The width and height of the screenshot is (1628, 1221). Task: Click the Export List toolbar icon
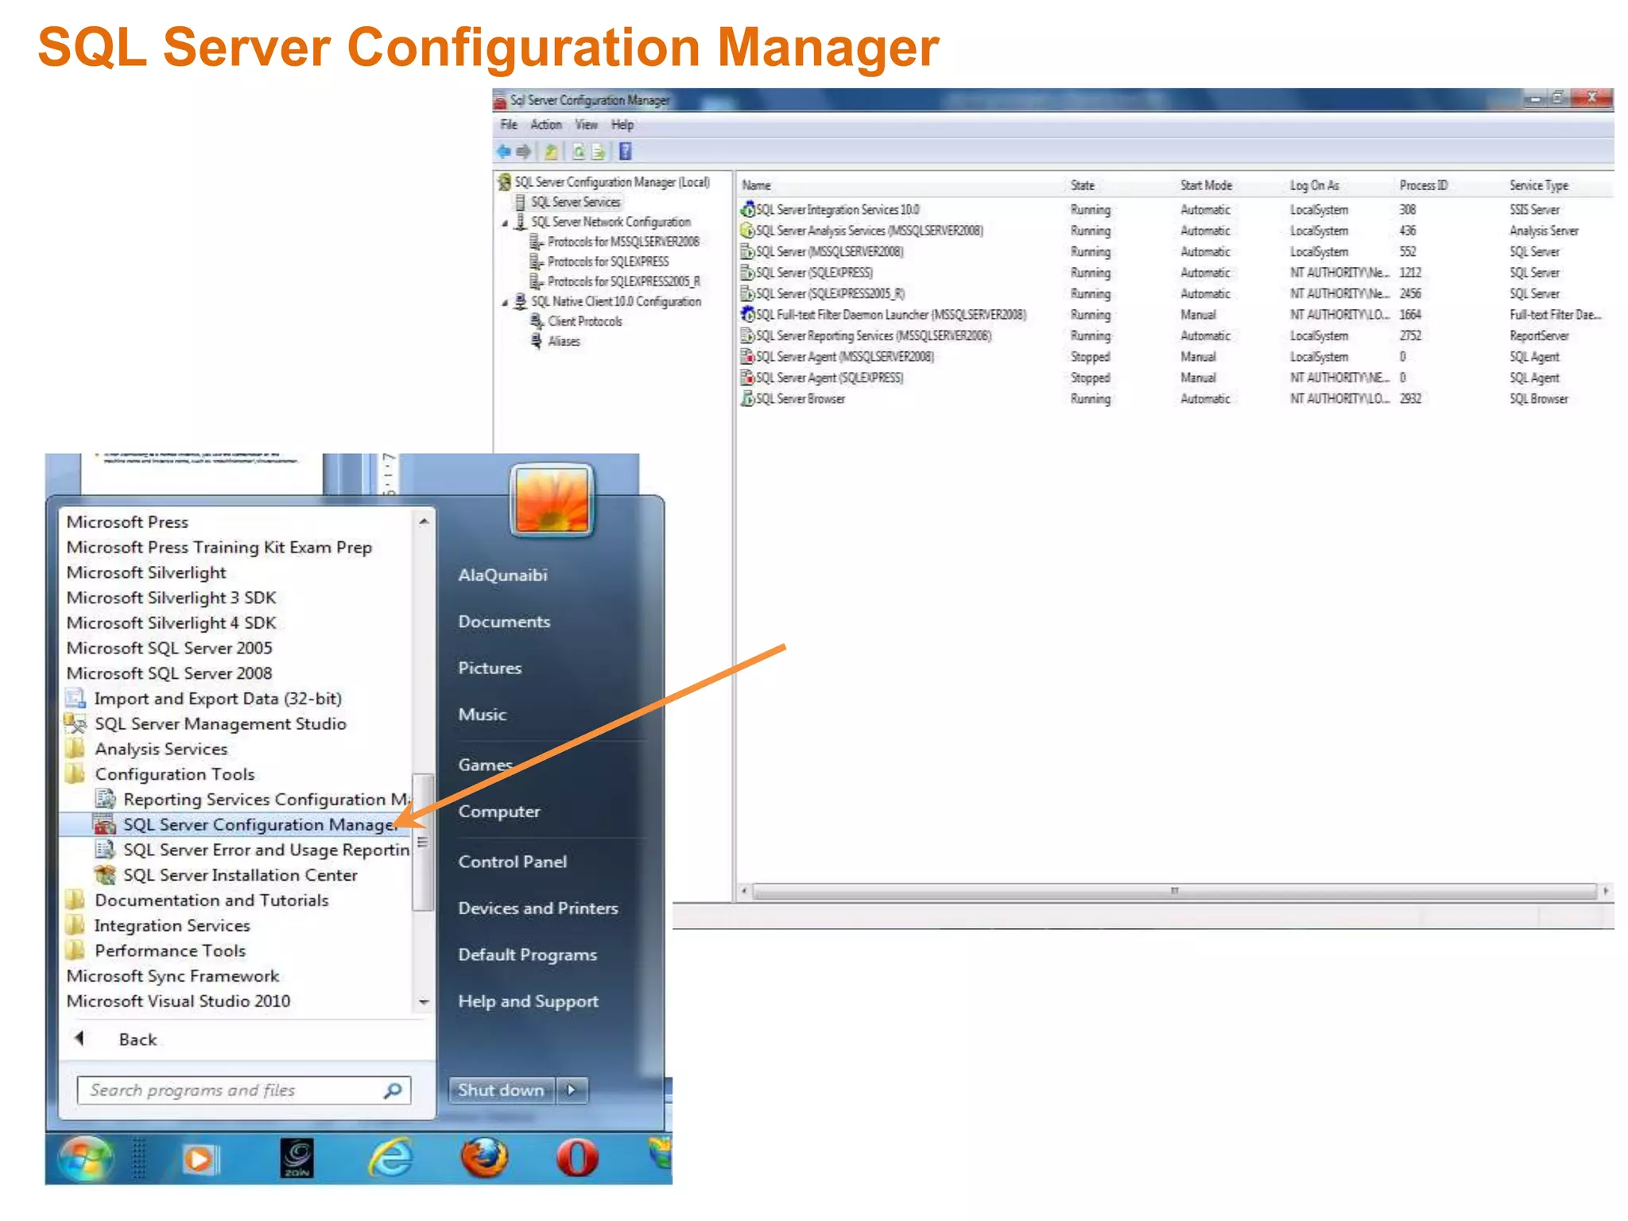[599, 151]
